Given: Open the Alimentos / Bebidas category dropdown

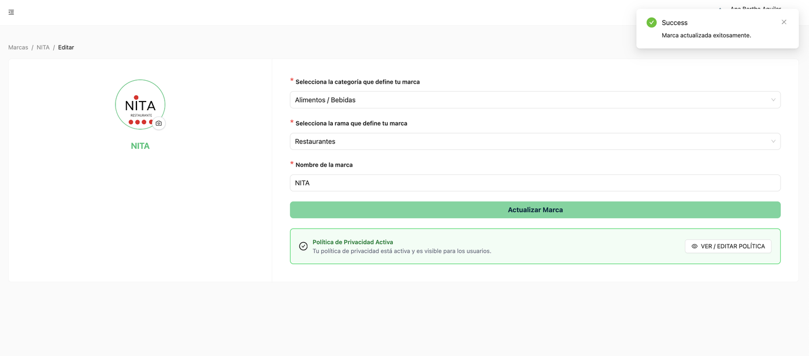Looking at the screenshot, I should pos(535,100).
